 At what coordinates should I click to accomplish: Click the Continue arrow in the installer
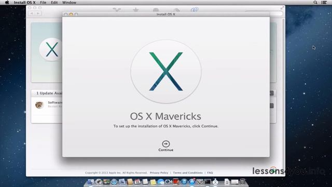(x=166, y=144)
